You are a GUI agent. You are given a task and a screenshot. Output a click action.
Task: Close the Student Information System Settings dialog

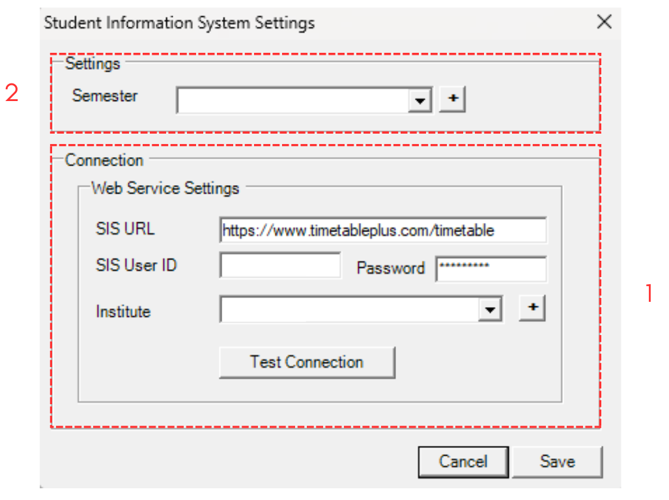click(x=604, y=22)
